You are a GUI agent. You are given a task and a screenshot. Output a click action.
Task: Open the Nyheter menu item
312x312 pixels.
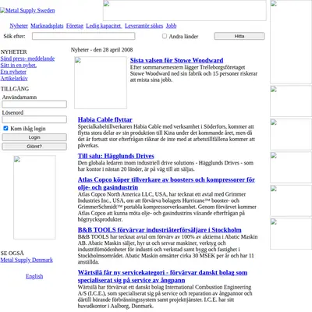click(19, 26)
